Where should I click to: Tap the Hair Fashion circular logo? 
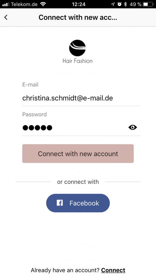(77, 48)
